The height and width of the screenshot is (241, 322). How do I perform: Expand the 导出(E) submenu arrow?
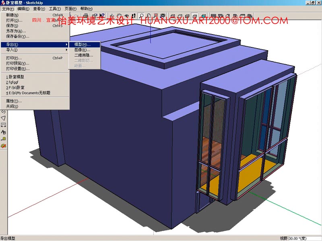(66, 45)
